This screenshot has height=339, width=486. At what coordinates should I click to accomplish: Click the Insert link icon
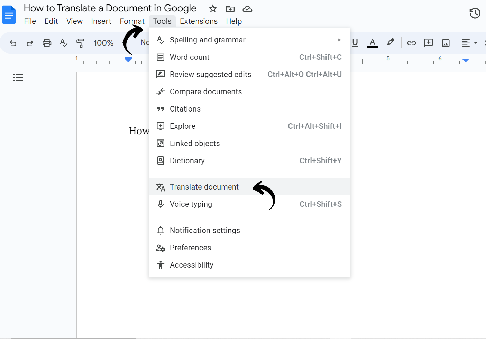[411, 43]
